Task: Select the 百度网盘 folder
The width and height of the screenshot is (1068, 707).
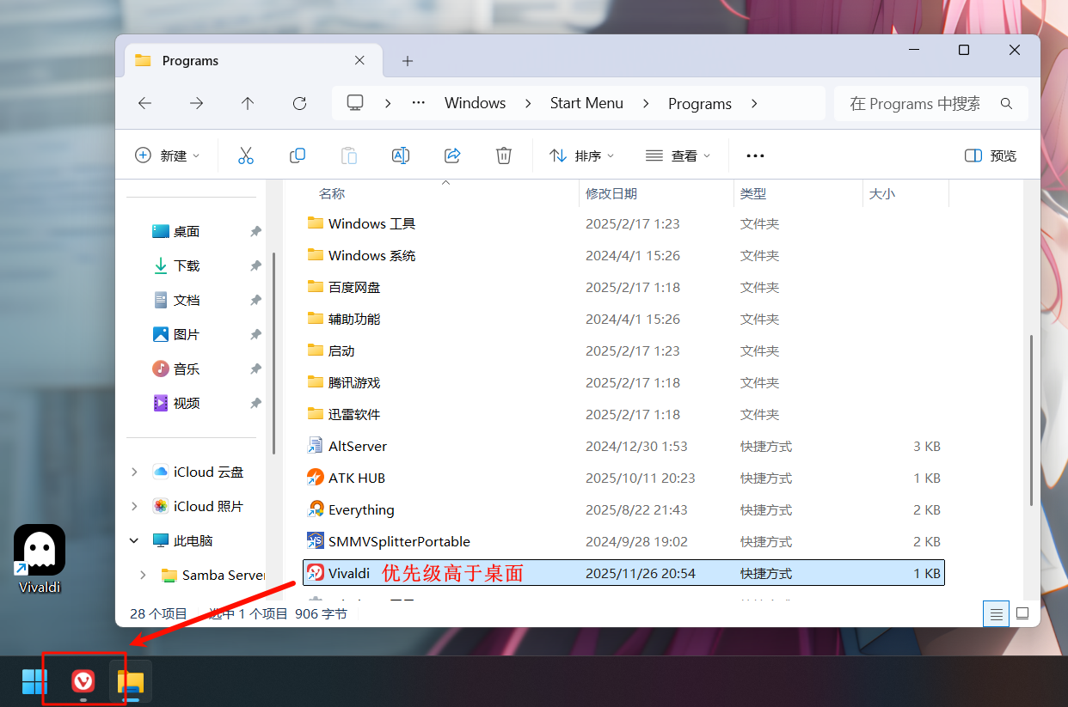Action: pos(354,287)
